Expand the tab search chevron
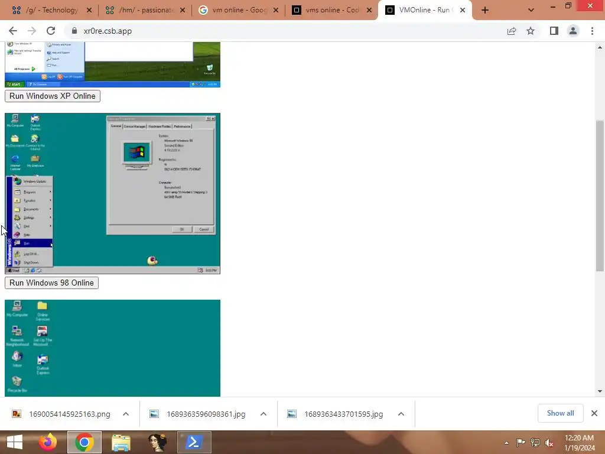This screenshot has width=605, height=454. click(531, 10)
